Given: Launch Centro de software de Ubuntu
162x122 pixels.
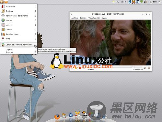Looking at the screenshot, I should [x=19, y=45].
